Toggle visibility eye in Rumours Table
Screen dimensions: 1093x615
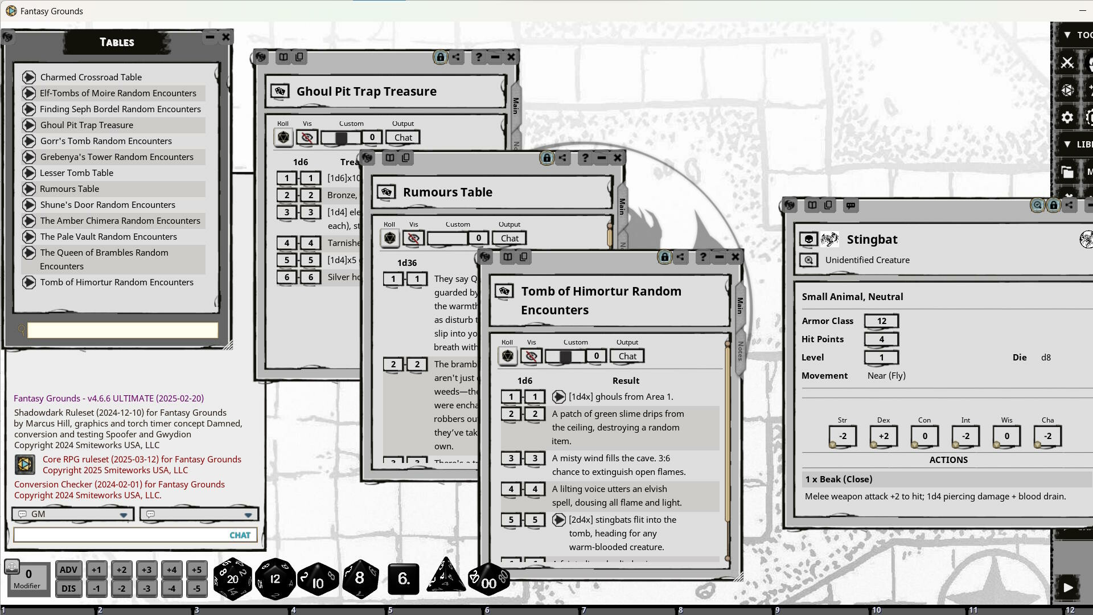(x=413, y=239)
